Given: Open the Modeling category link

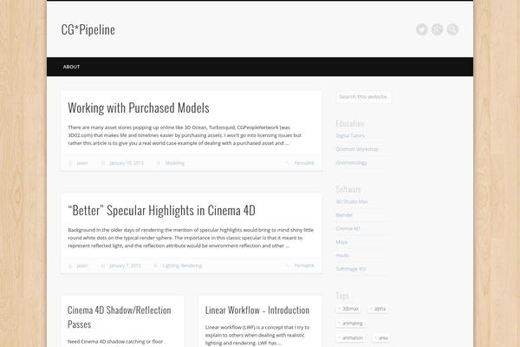Looking at the screenshot, I should [x=175, y=163].
